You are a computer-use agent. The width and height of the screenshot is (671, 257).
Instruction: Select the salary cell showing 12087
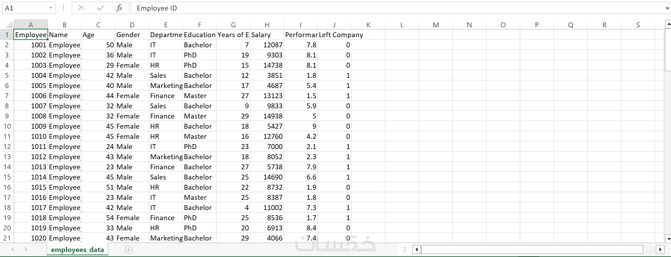coord(267,45)
